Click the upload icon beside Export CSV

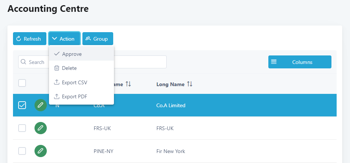click(57, 82)
